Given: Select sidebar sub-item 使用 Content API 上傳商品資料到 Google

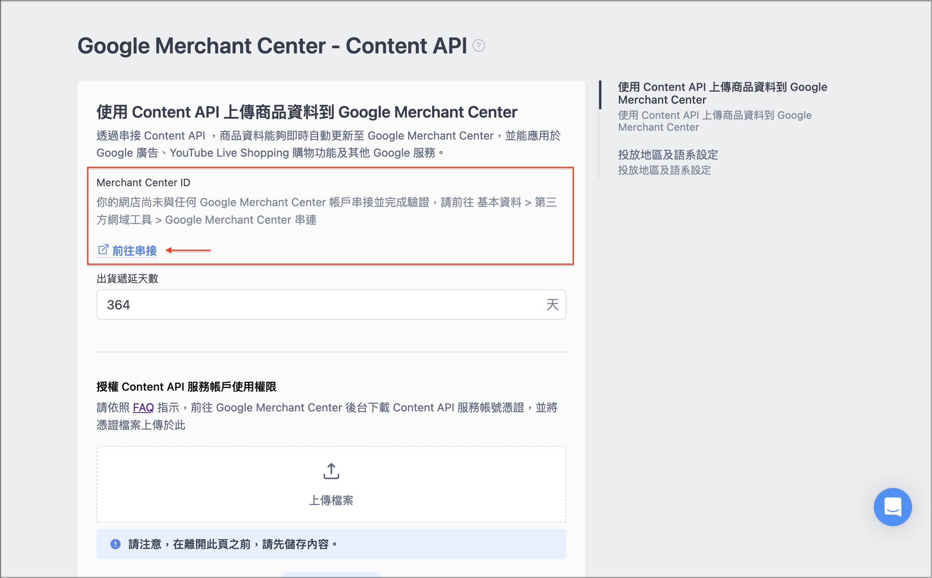Looking at the screenshot, I should point(715,121).
